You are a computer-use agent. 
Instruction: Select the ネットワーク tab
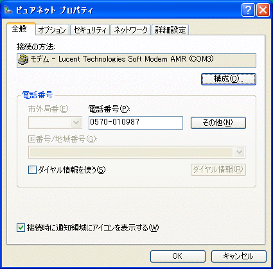coord(130,30)
